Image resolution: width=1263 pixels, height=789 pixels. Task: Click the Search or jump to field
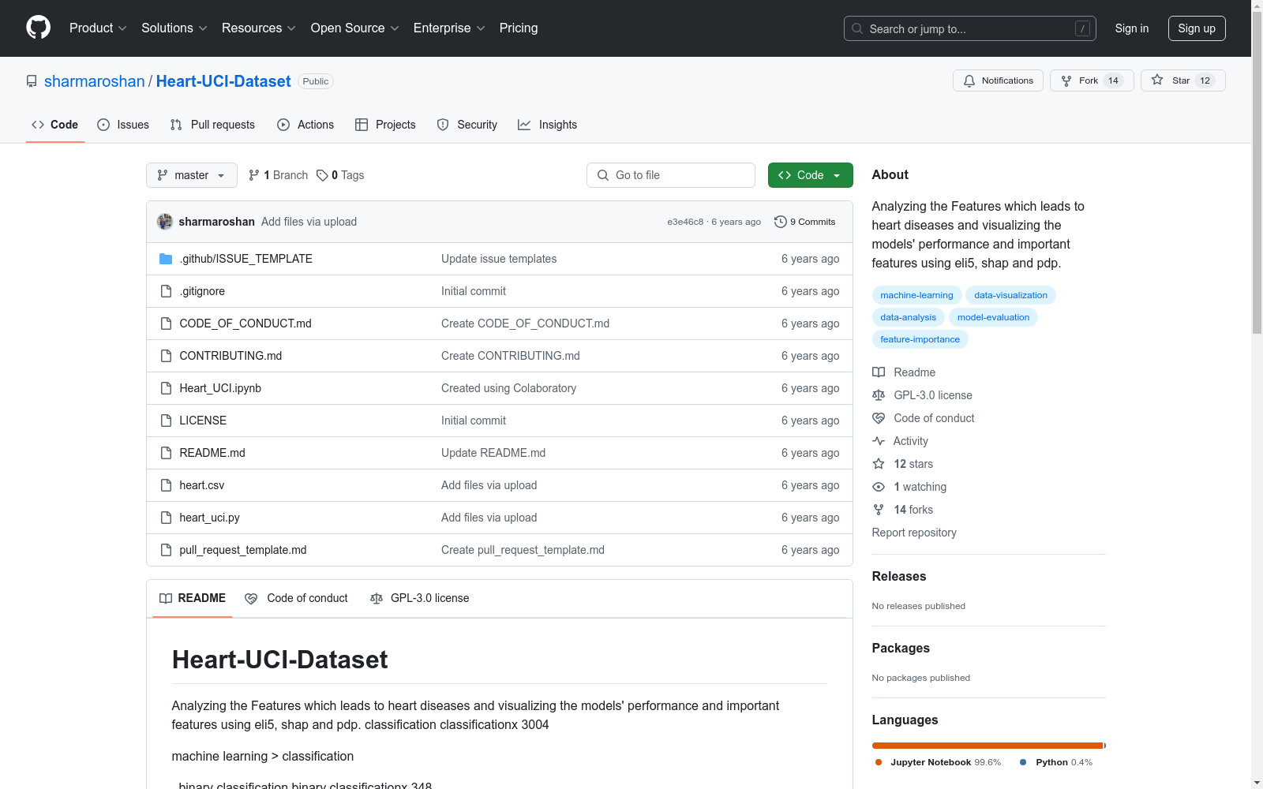(x=970, y=28)
